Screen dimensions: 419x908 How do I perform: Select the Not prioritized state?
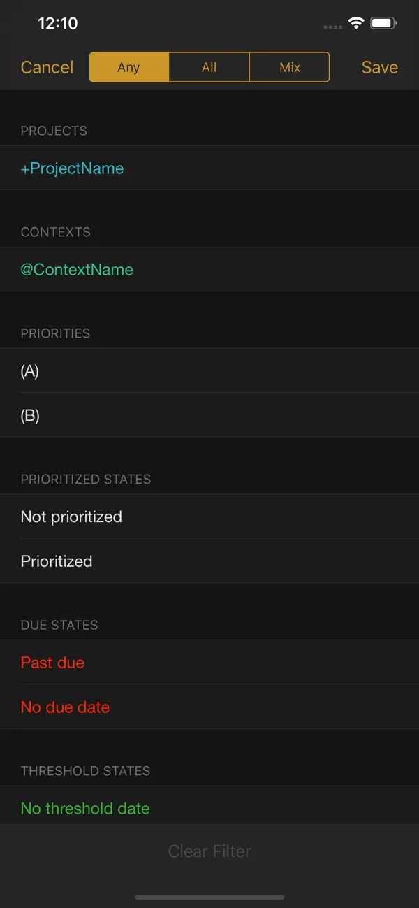[71, 516]
